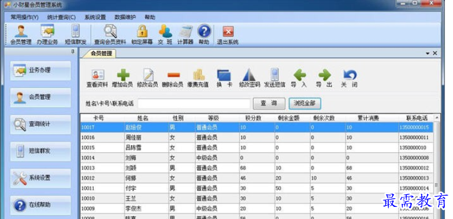Open 业务办理 in the sidebar

40,70
